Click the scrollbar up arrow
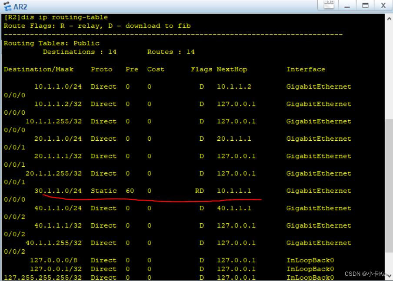This screenshot has width=393, height=281. point(389,19)
